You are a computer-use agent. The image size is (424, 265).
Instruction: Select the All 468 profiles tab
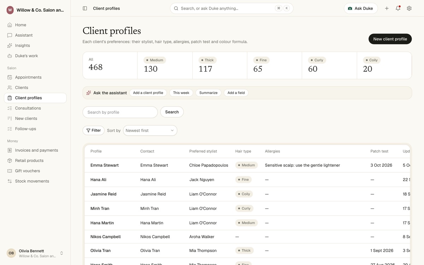pyautogui.click(x=110, y=65)
